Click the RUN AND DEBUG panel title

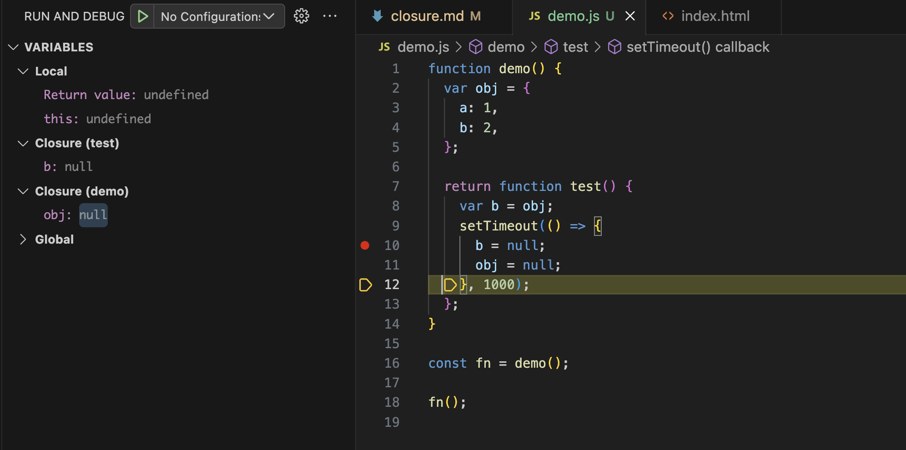(x=74, y=16)
